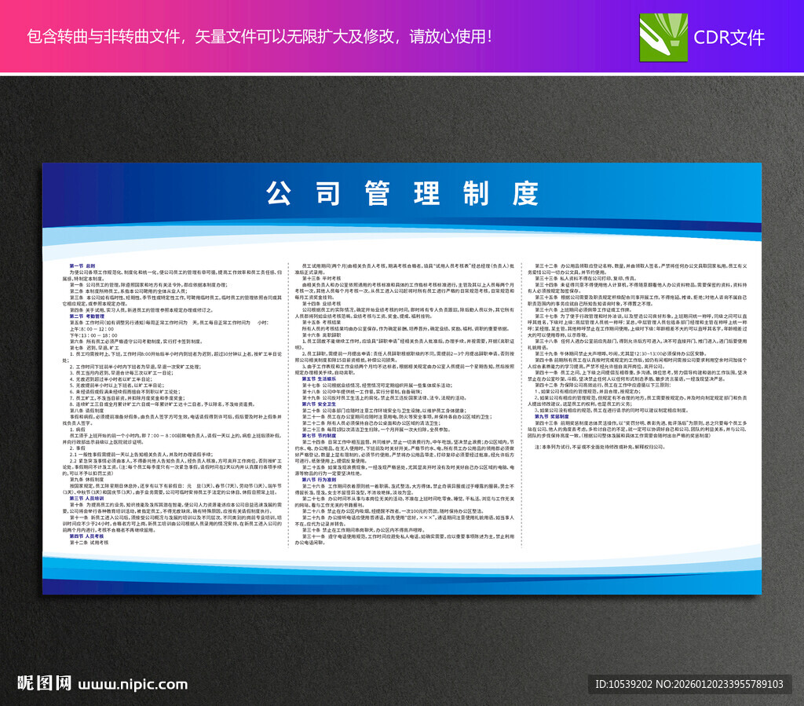
Task: Click the CDR文件 text label
Action: [x=730, y=37]
